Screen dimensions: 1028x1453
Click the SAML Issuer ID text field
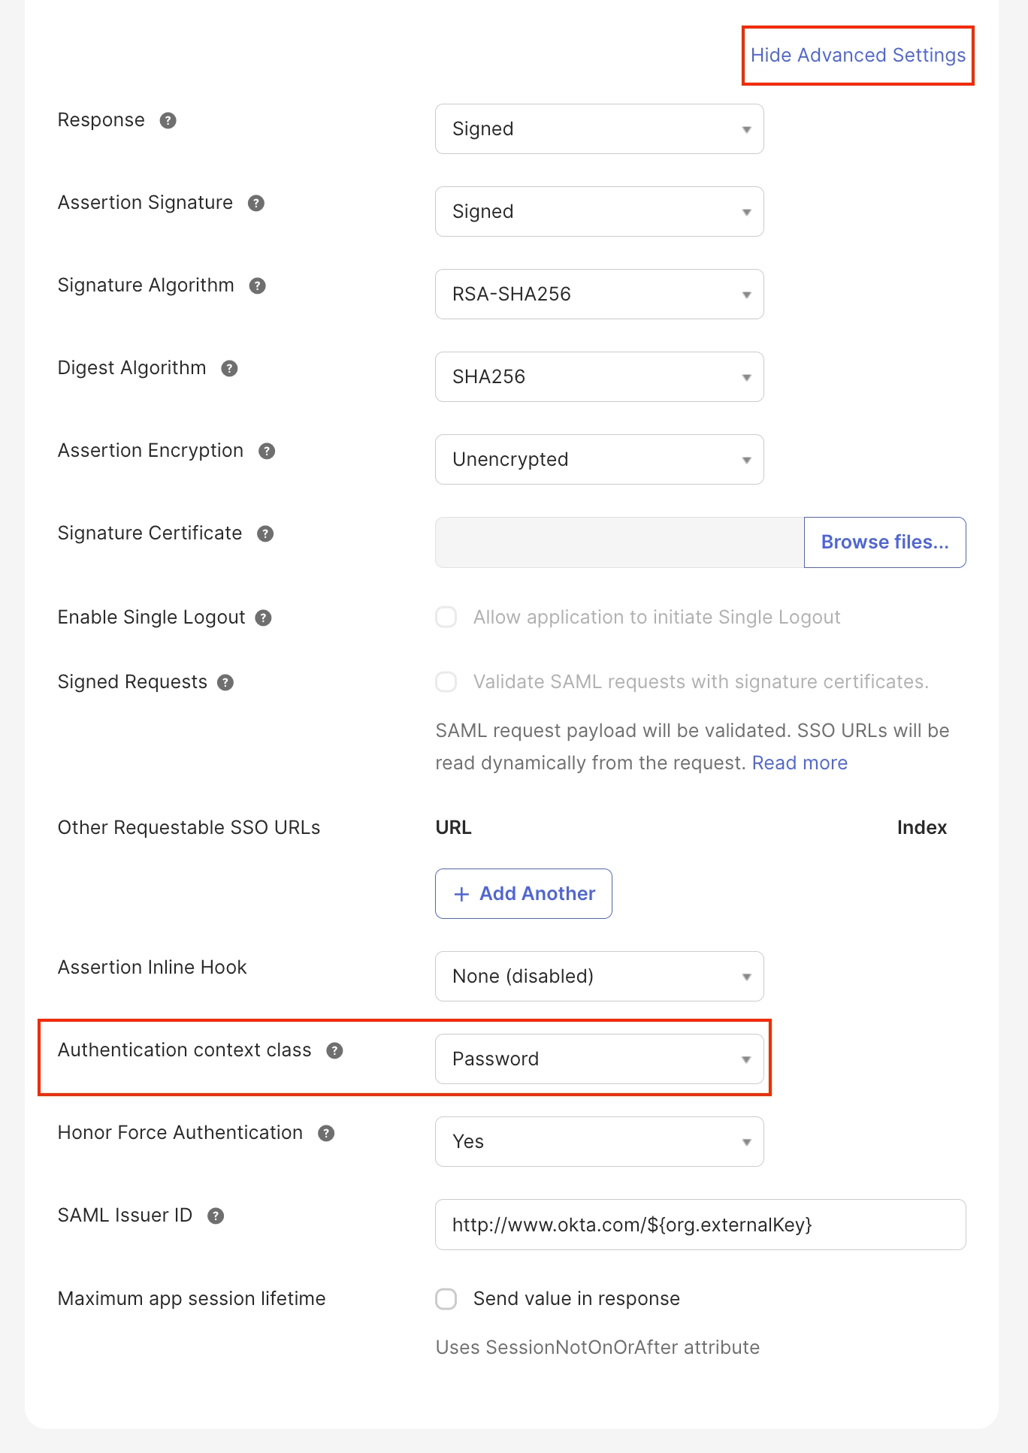(x=700, y=1225)
